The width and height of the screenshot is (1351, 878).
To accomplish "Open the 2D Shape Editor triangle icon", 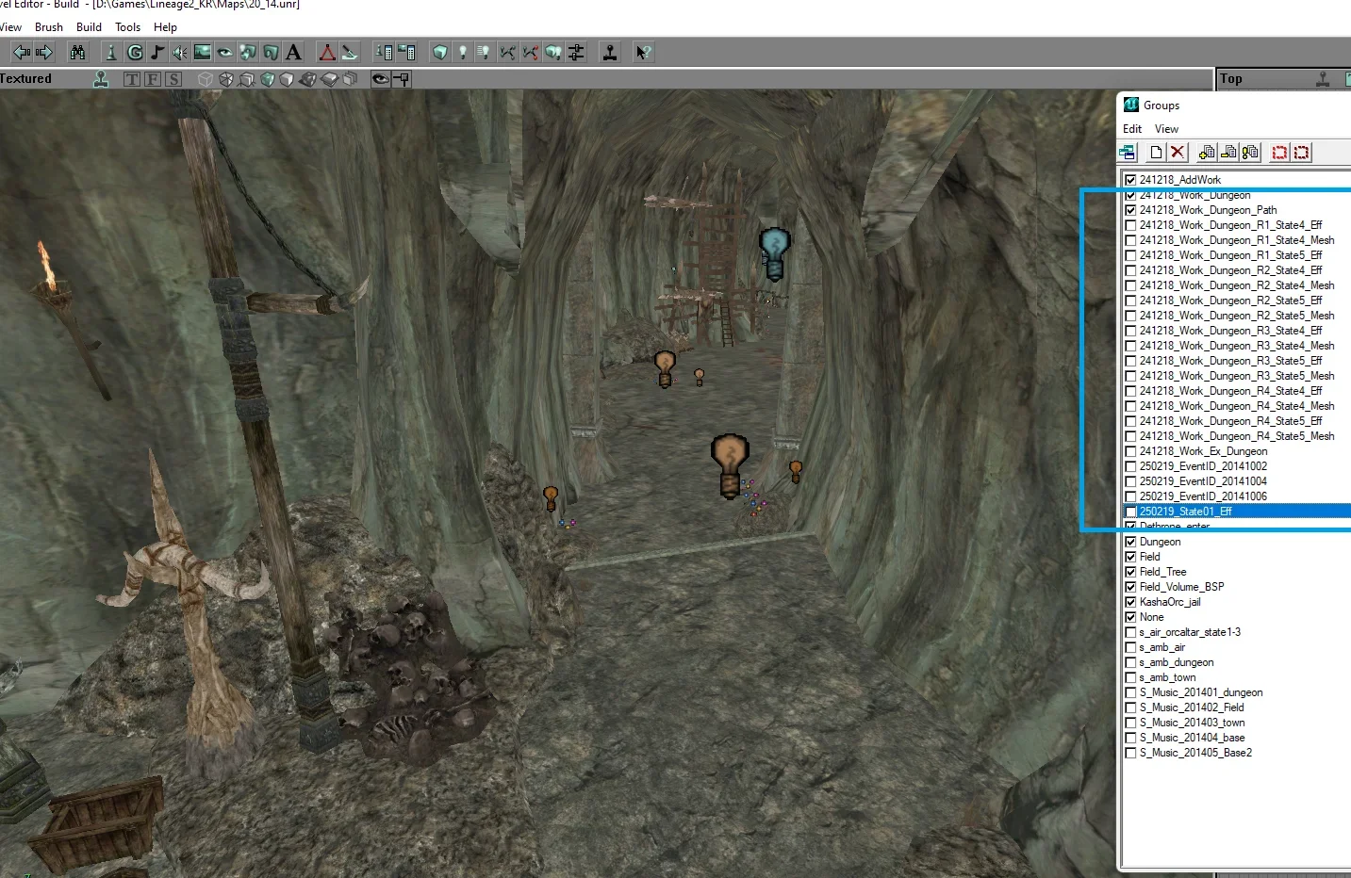I will (x=327, y=53).
